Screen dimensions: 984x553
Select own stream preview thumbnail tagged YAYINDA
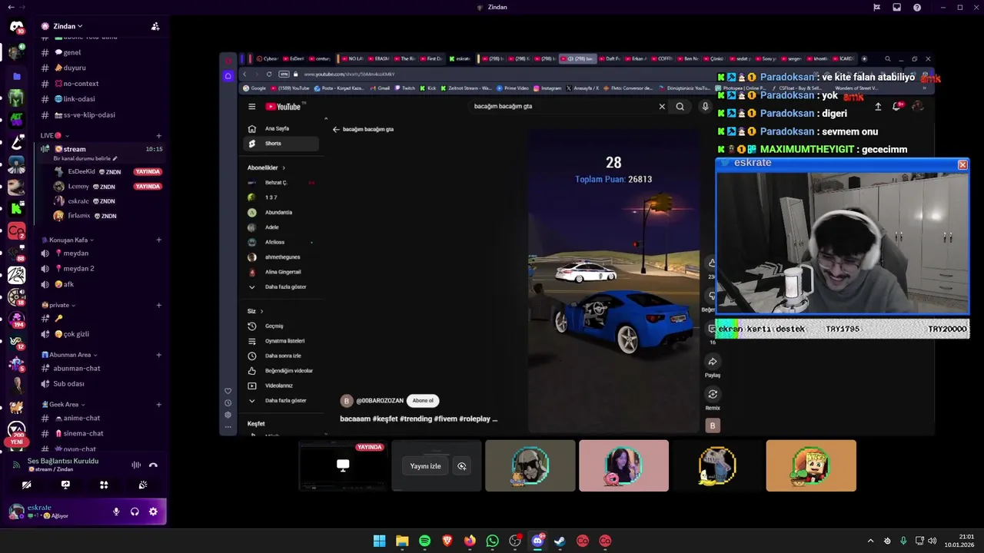tap(343, 465)
